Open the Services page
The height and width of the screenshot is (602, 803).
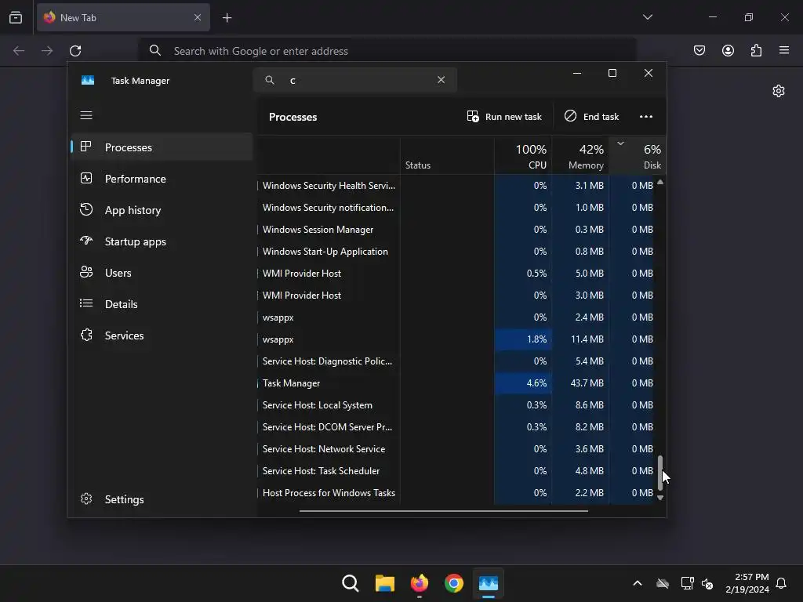[x=162, y=335]
